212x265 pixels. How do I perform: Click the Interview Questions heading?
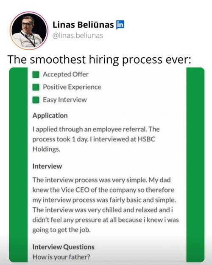pyautogui.click(x=63, y=247)
